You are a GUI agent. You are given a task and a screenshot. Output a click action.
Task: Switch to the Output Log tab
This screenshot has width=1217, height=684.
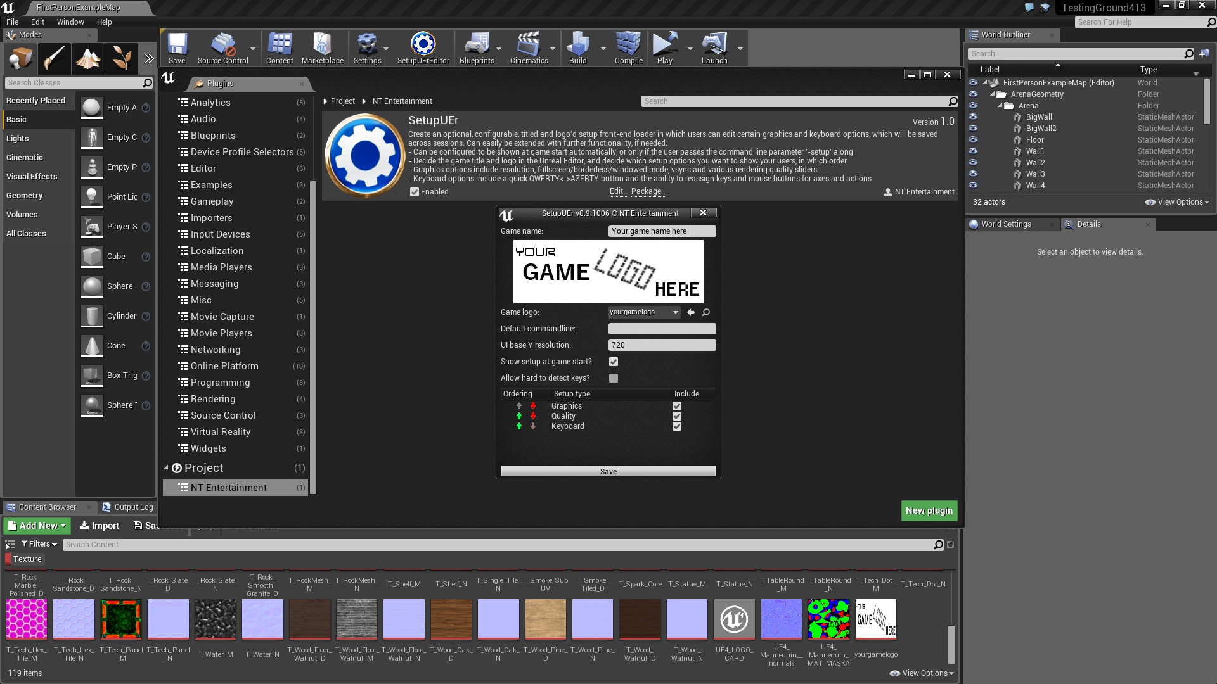[127, 507]
